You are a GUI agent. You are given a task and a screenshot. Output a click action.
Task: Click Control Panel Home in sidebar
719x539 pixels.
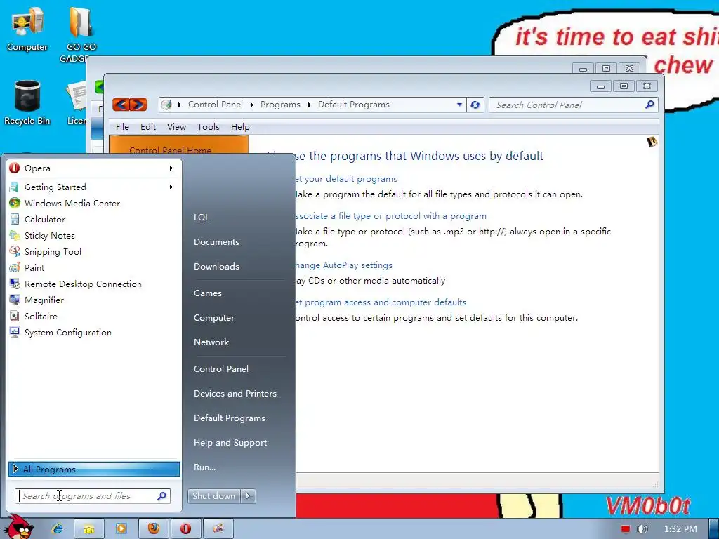coord(170,150)
